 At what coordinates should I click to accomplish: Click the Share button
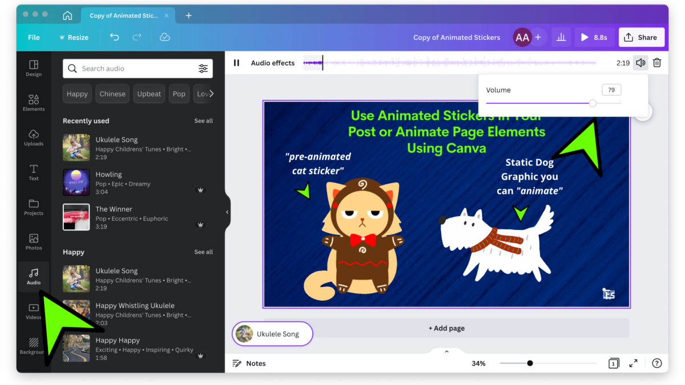point(641,37)
